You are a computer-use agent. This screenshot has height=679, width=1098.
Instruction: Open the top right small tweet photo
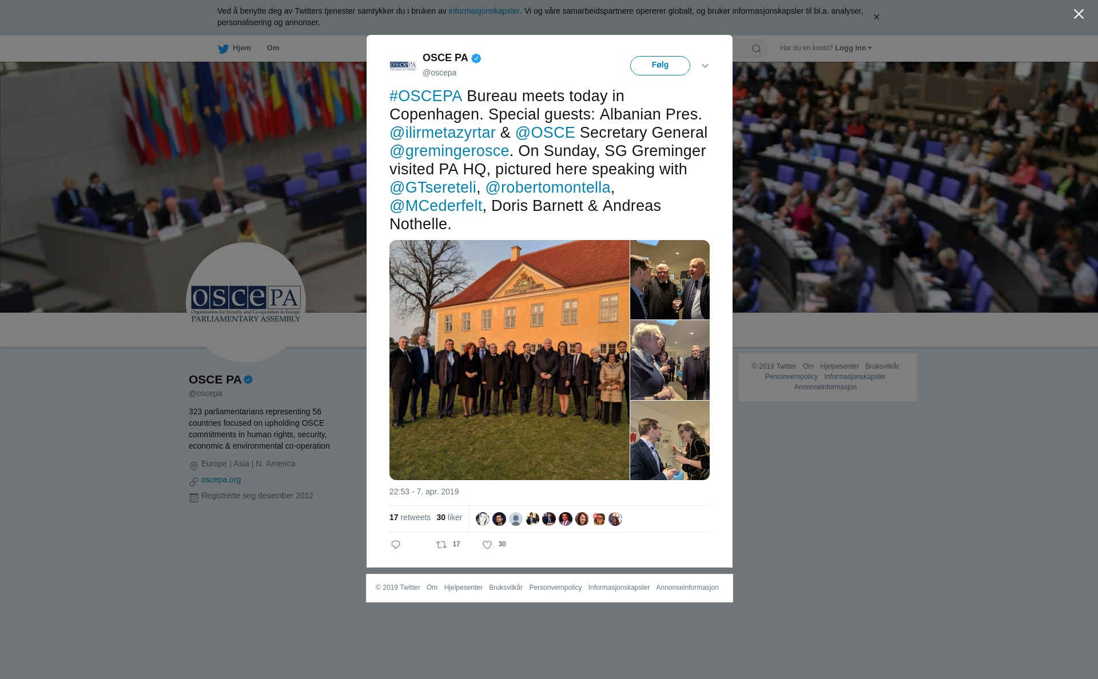pyautogui.click(x=670, y=279)
